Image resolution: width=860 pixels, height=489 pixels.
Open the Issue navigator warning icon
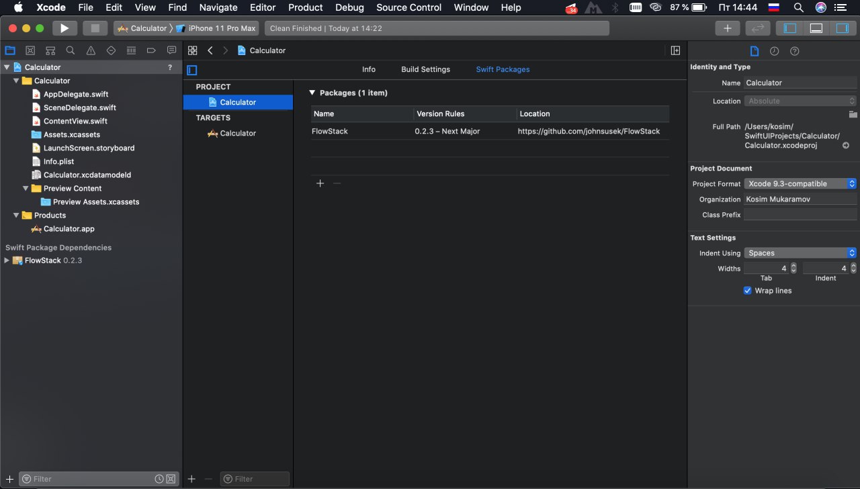coord(91,50)
